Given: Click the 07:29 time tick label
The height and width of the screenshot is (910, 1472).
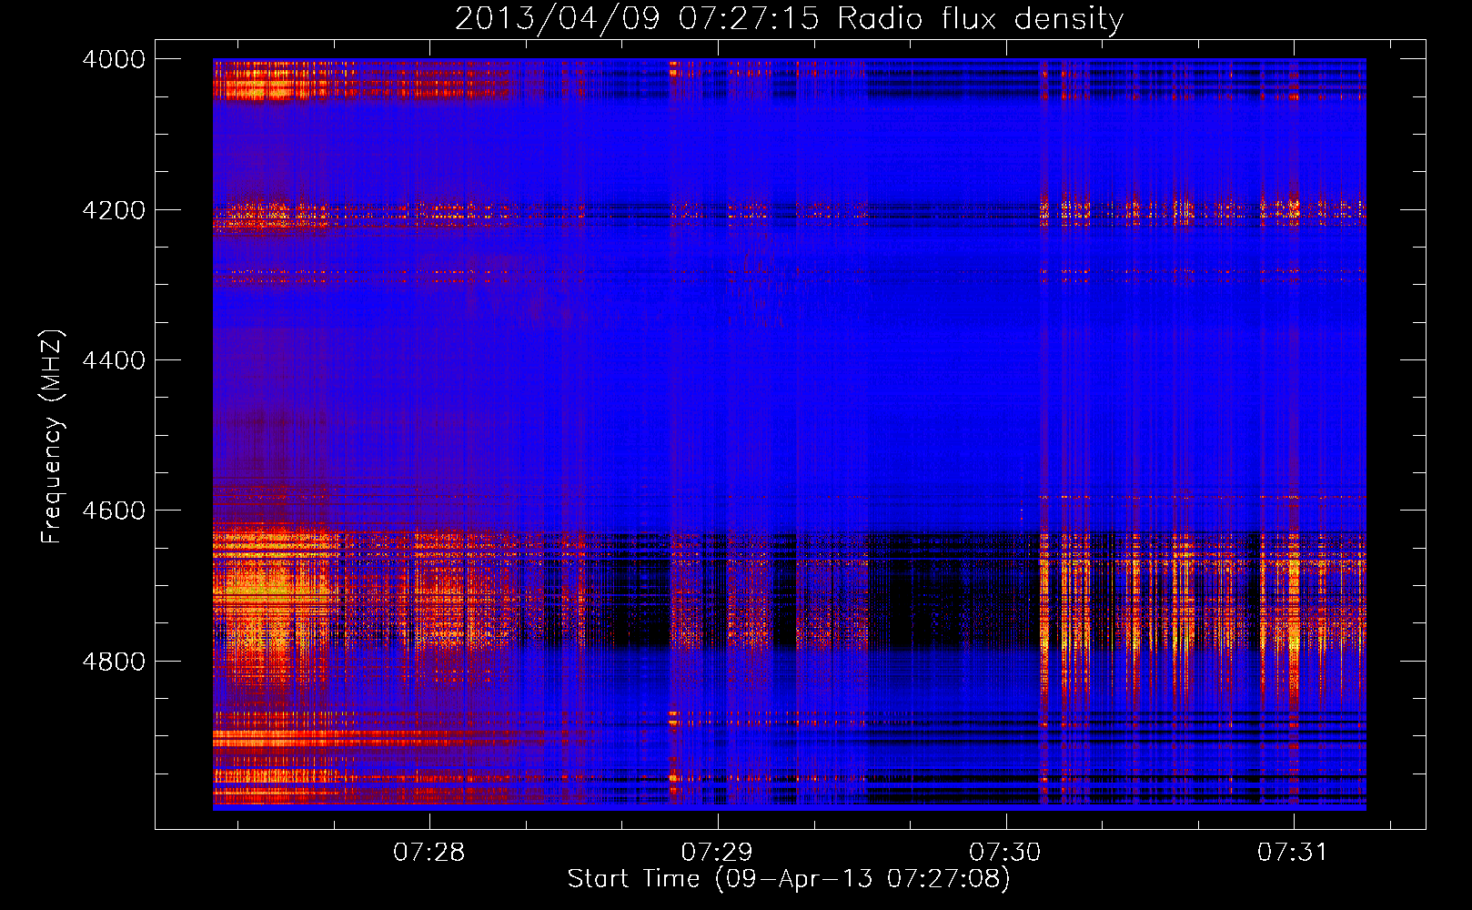Looking at the screenshot, I should 717,852.
